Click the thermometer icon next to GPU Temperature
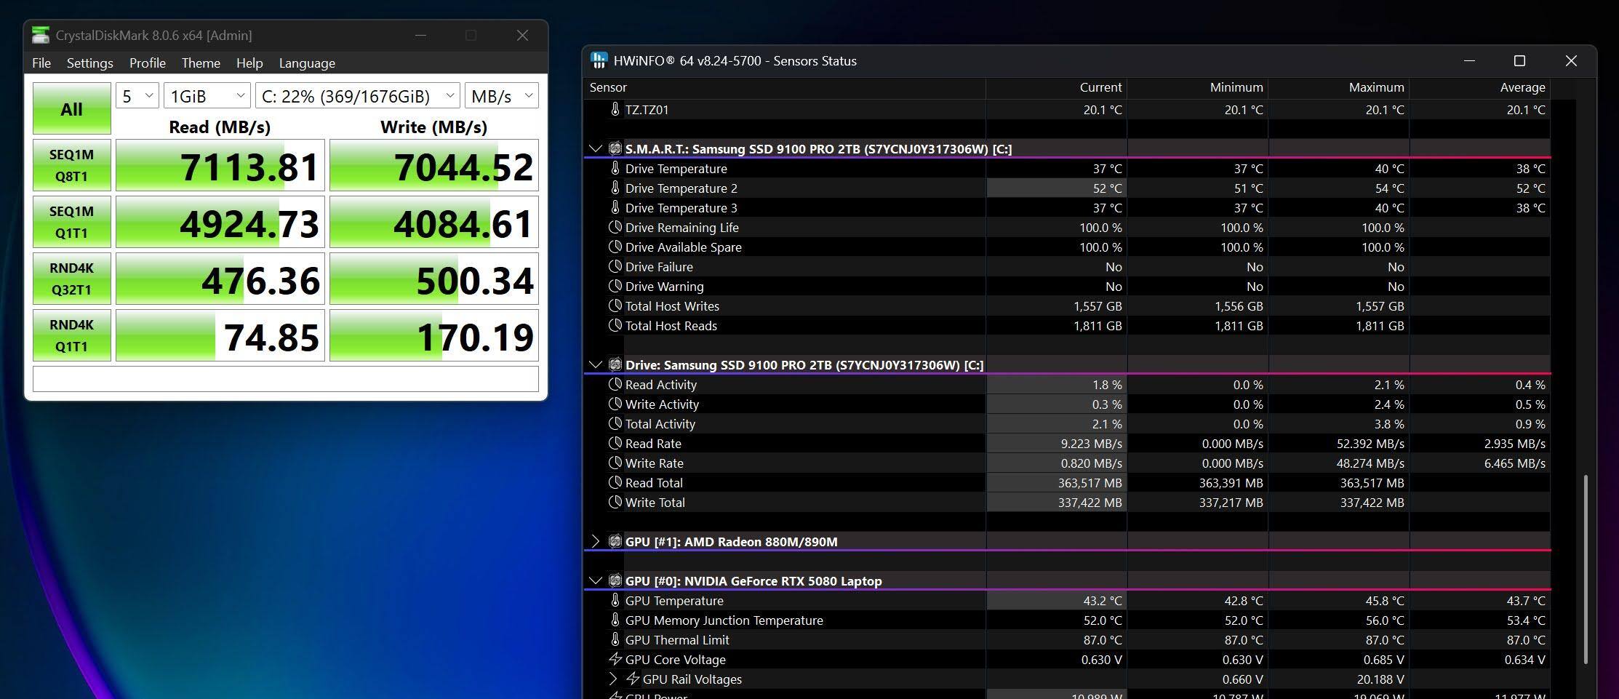 (615, 600)
